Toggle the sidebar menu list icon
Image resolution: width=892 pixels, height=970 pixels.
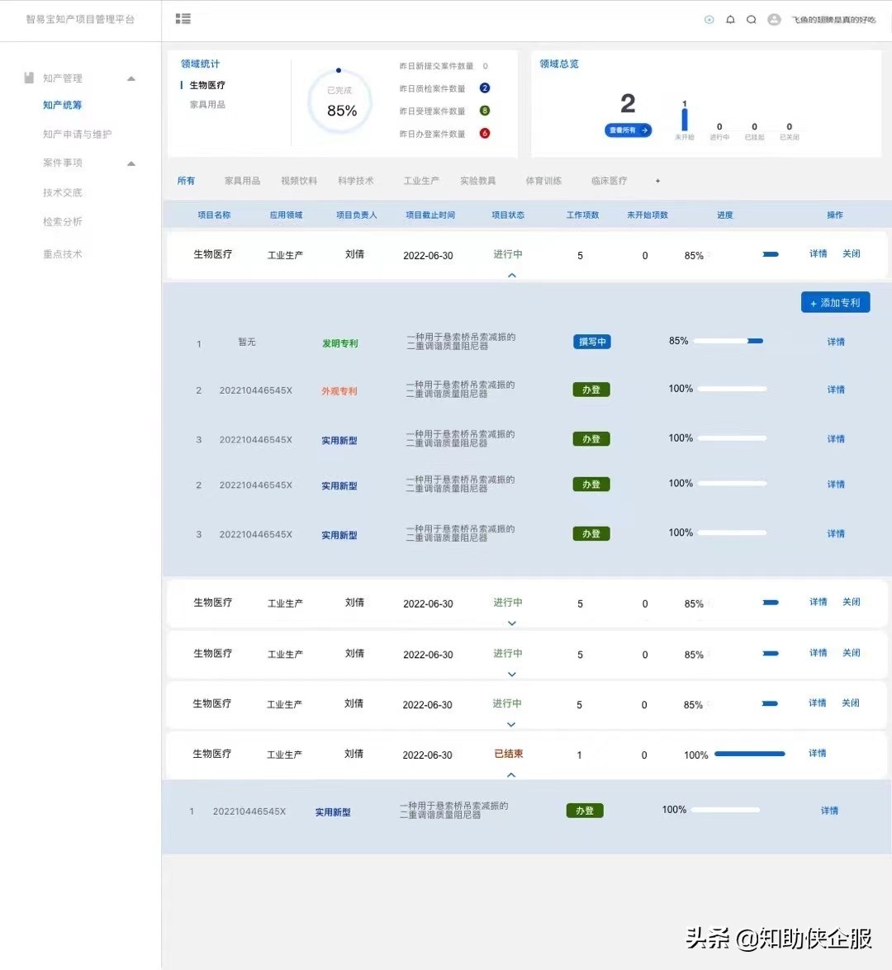pyautogui.click(x=183, y=19)
